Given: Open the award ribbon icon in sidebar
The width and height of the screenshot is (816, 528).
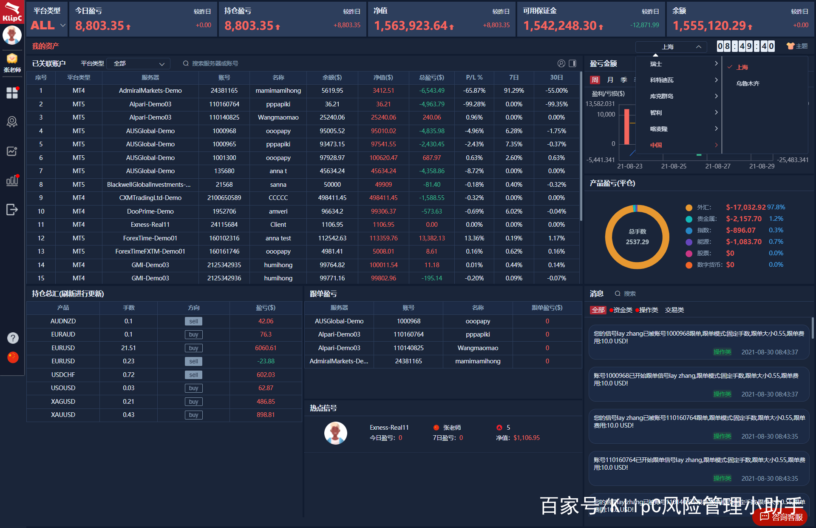Looking at the screenshot, I should coord(12,122).
